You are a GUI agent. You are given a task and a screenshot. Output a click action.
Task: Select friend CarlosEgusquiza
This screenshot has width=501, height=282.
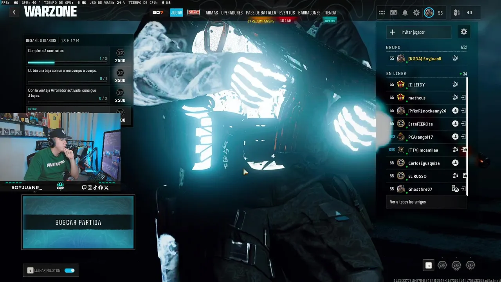426,163
